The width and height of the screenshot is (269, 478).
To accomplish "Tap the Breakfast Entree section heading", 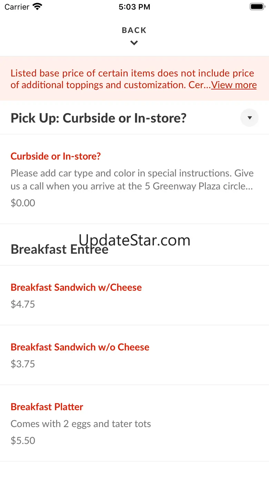I will point(59,249).
